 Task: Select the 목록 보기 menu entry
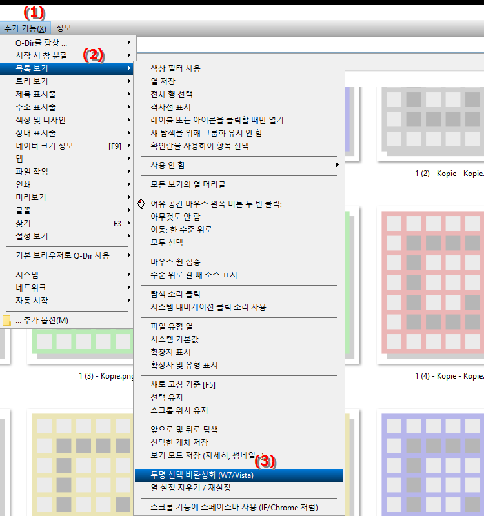pos(67,68)
